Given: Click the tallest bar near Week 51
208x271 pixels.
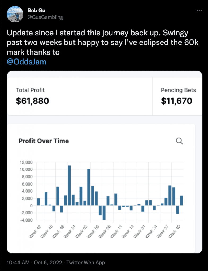Looking at the screenshot, I should click(69, 186).
